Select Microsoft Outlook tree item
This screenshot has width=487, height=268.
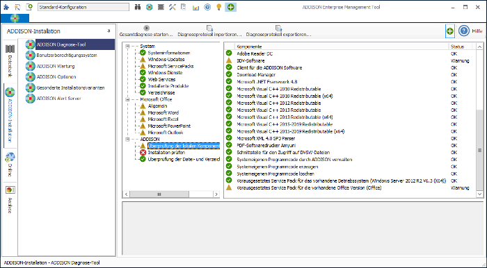[166, 133]
